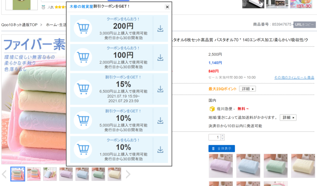Decrease the quantity using down arrow
The image size is (317, 186).
pos(223,139)
